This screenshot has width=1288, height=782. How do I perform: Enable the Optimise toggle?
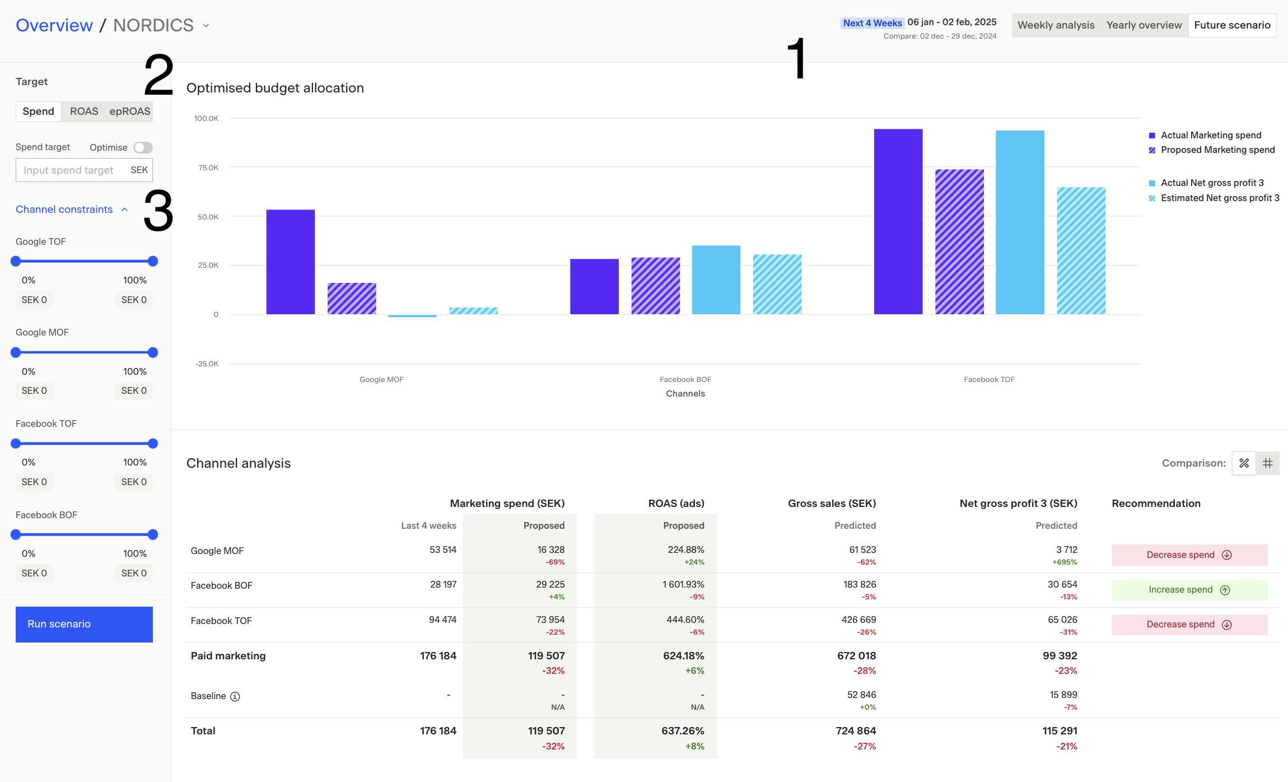pos(143,147)
